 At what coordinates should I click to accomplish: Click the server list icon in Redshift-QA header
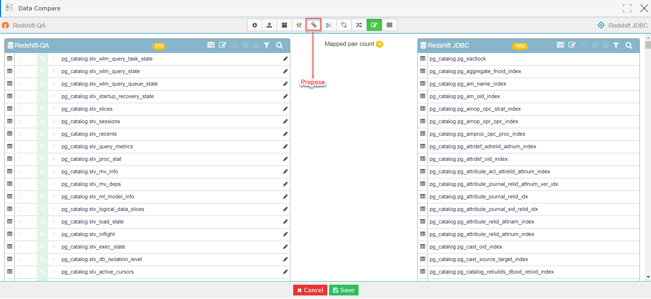point(211,45)
